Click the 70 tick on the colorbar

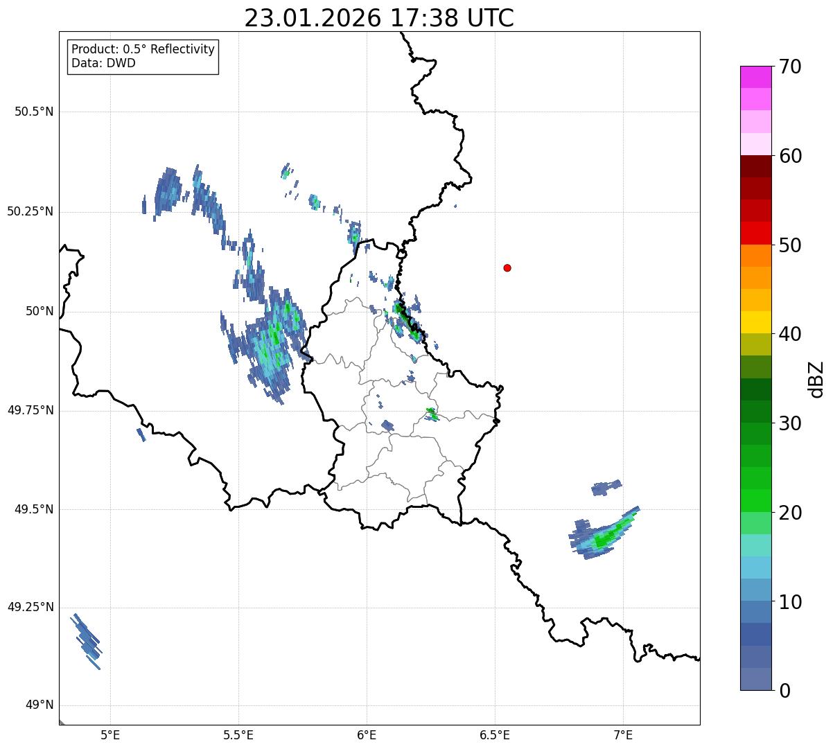click(790, 67)
